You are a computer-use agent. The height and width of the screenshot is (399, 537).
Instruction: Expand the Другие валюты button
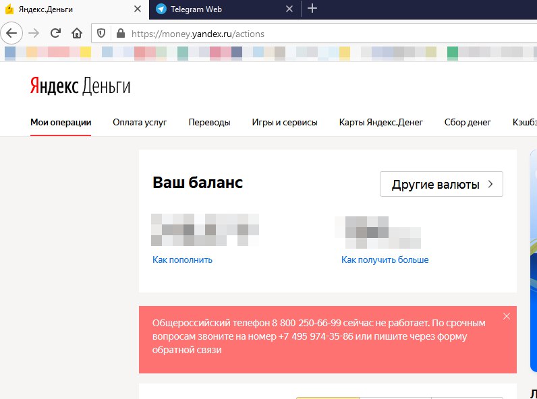(x=441, y=184)
